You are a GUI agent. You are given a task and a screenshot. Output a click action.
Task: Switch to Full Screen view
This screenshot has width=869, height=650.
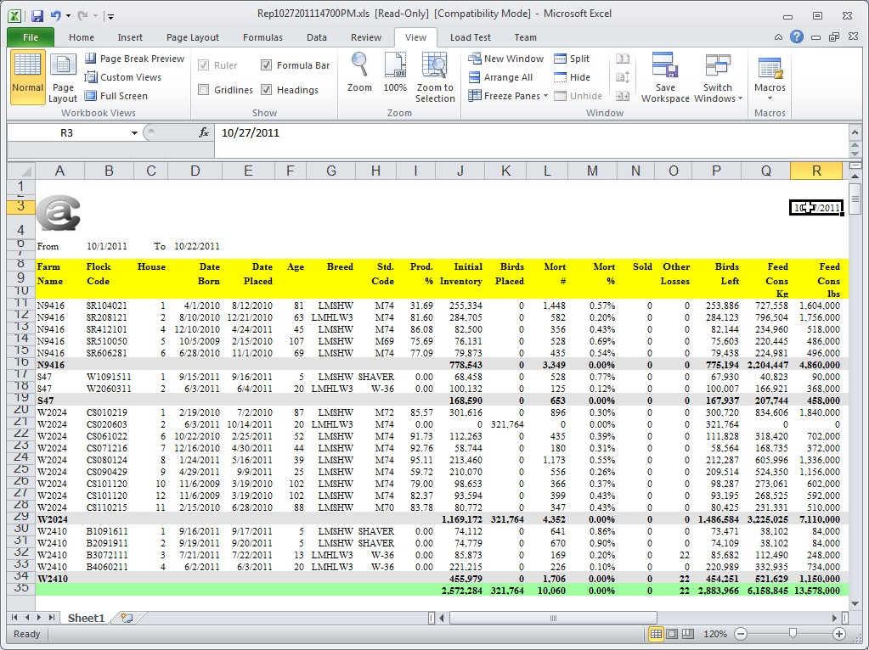[116, 96]
